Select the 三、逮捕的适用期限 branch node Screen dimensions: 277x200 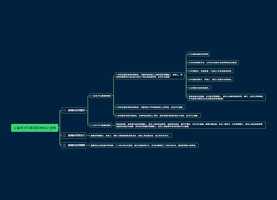tap(74, 145)
